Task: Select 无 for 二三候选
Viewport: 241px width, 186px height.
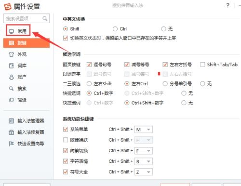Action: coord(202,84)
